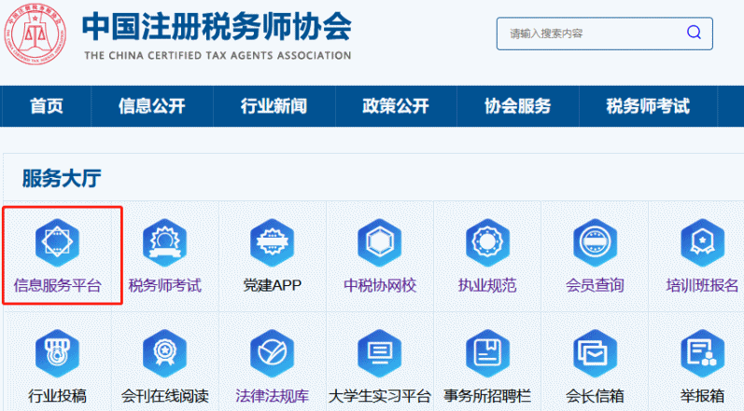The width and height of the screenshot is (744, 411).
Task: Click the English association name subtitle
Action: (218, 55)
